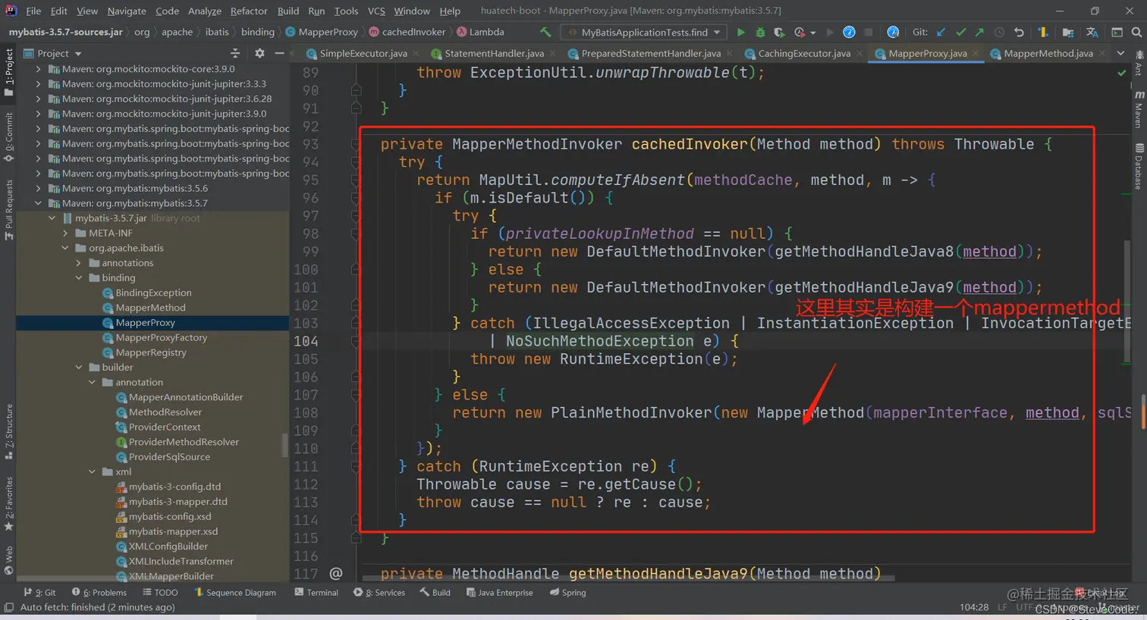This screenshot has width=1147, height=620.
Task: Toggle fold marker at line 93
Action: pyautogui.click(x=356, y=144)
